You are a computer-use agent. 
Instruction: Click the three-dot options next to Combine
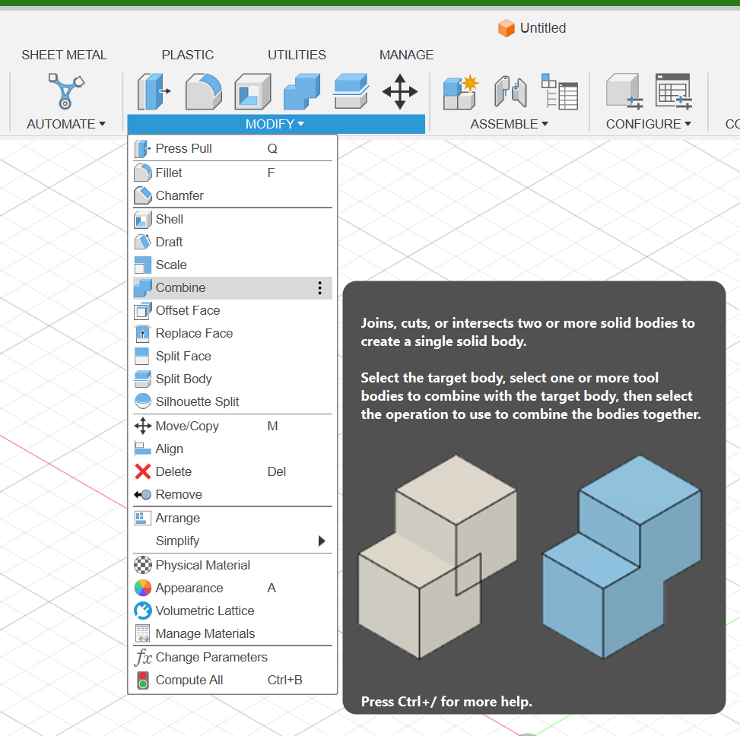(319, 287)
